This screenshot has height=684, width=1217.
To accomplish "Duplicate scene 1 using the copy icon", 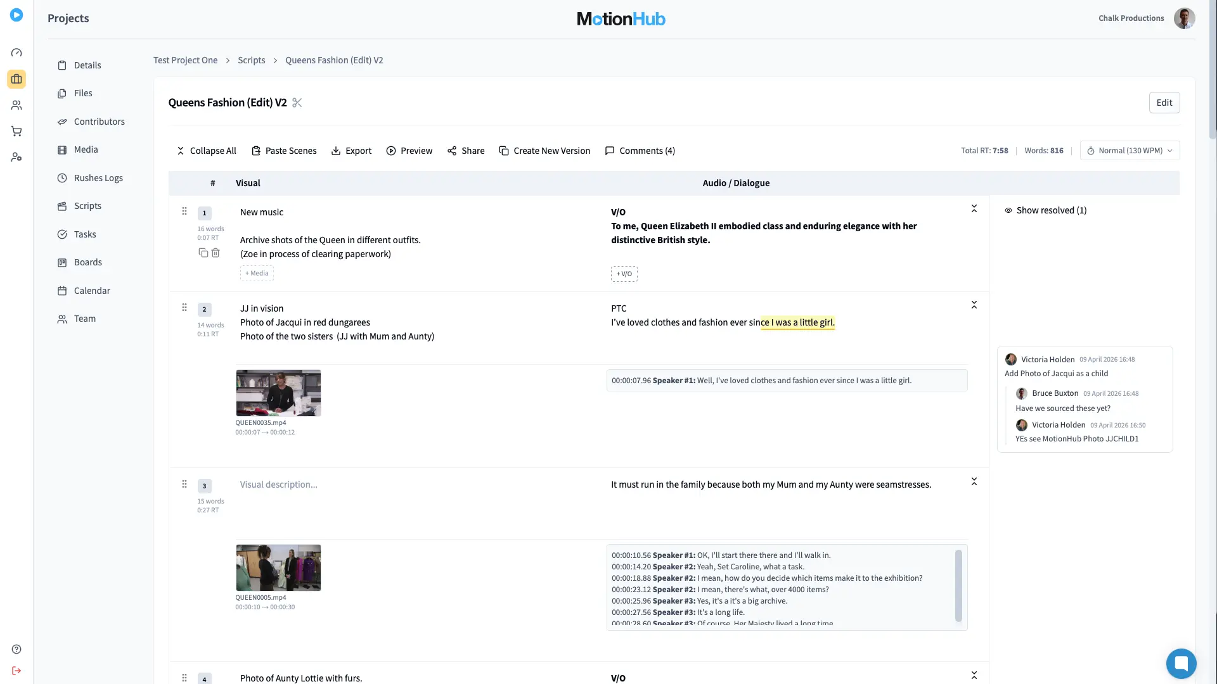I will (203, 253).
